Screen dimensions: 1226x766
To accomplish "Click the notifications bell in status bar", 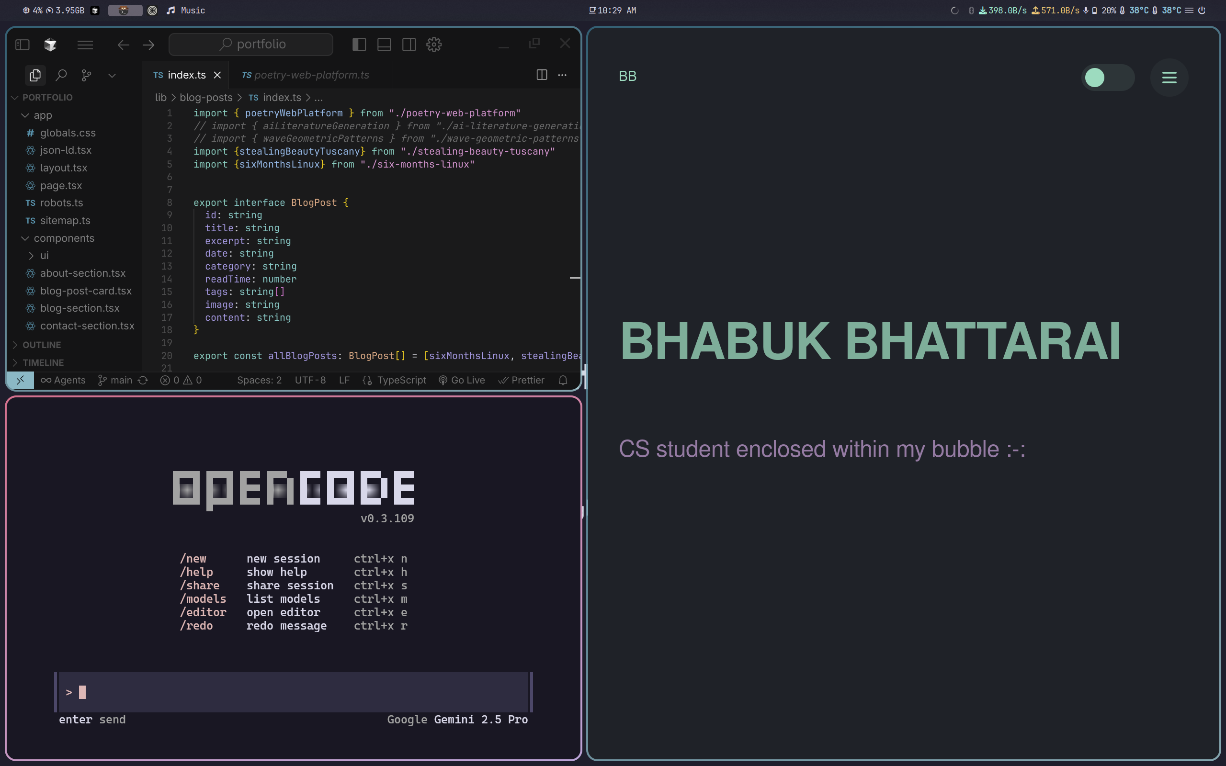I will click(x=562, y=380).
